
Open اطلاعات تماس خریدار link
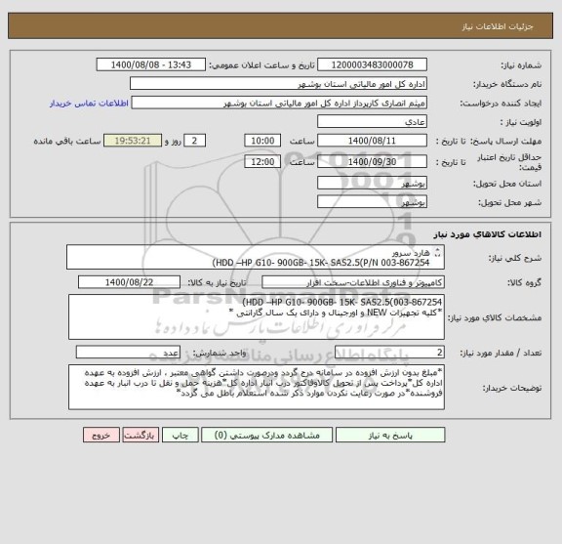click(89, 104)
